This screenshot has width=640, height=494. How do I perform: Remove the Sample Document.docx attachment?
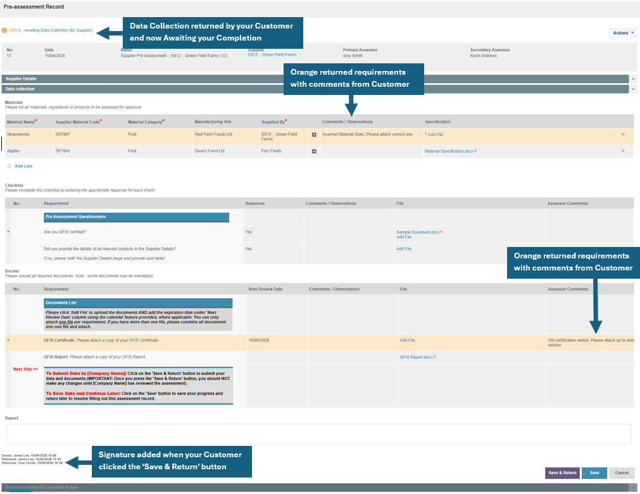coord(442,232)
